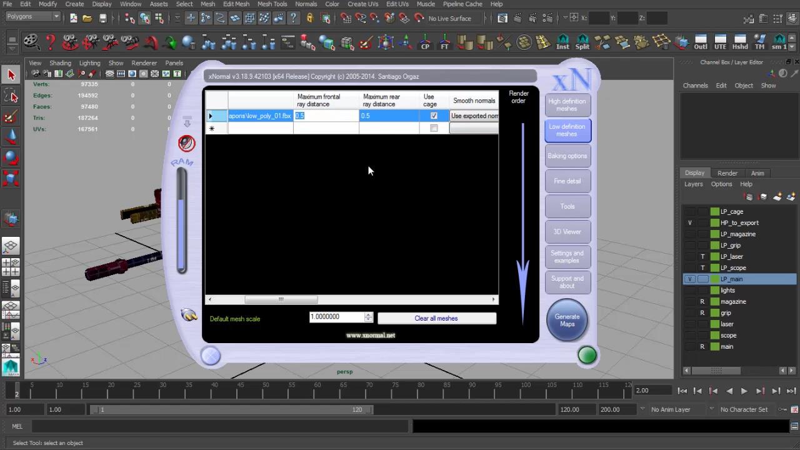This screenshot has height=450, width=800.
Task: Select the Lasso tool in Maya toolbox
Action: [x=11, y=96]
